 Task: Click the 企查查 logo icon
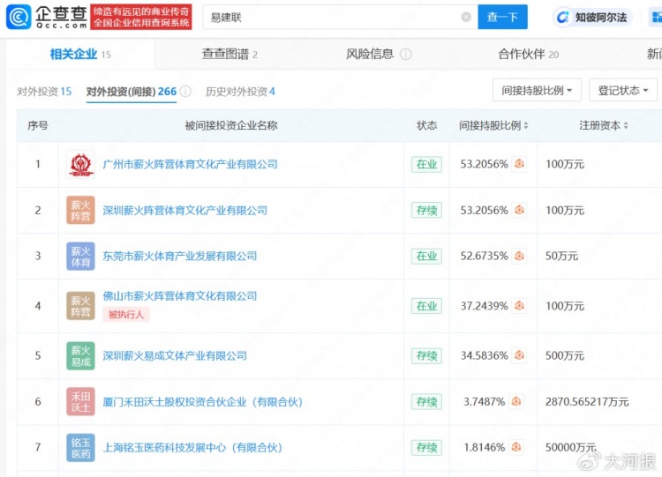pyautogui.click(x=19, y=16)
